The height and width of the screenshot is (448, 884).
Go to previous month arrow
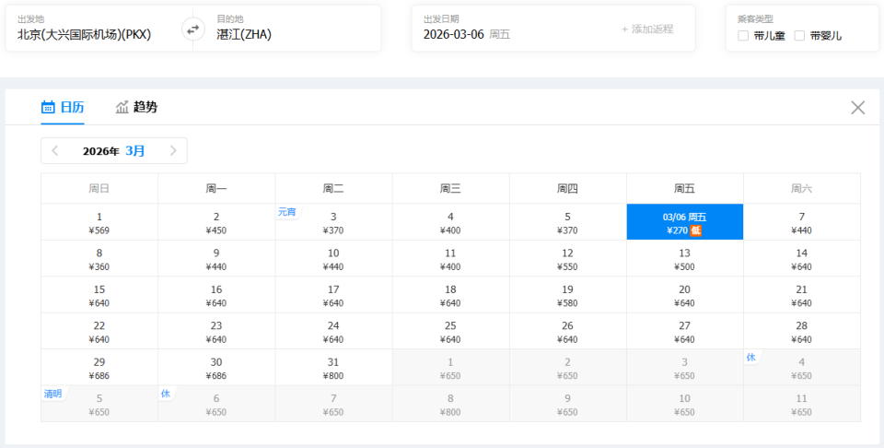coord(54,150)
